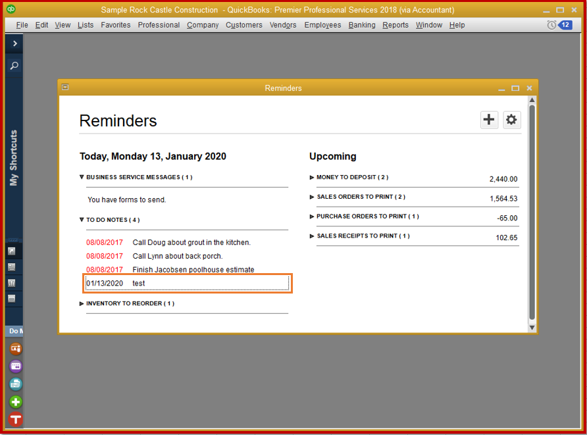
Task: Open the Reminders window system menu icon
Action: (x=65, y=88)
